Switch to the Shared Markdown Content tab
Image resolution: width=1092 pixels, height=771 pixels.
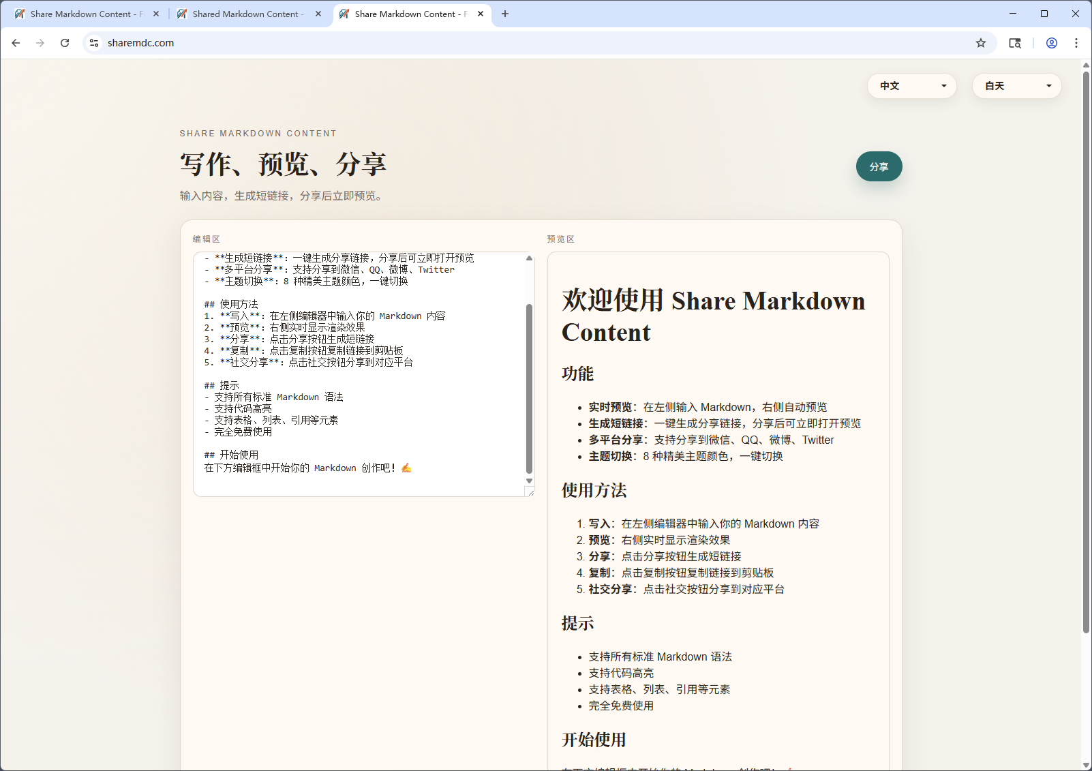[245, 14]
